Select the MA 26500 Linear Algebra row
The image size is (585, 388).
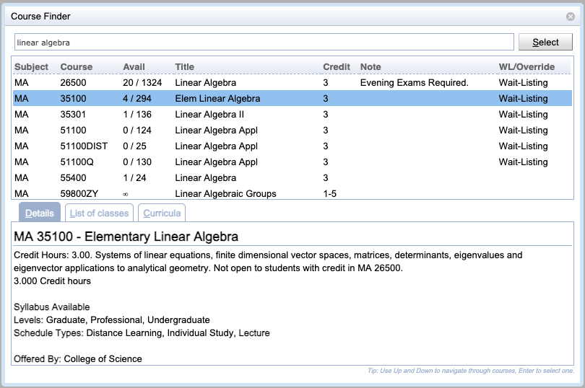pos(292,82)
